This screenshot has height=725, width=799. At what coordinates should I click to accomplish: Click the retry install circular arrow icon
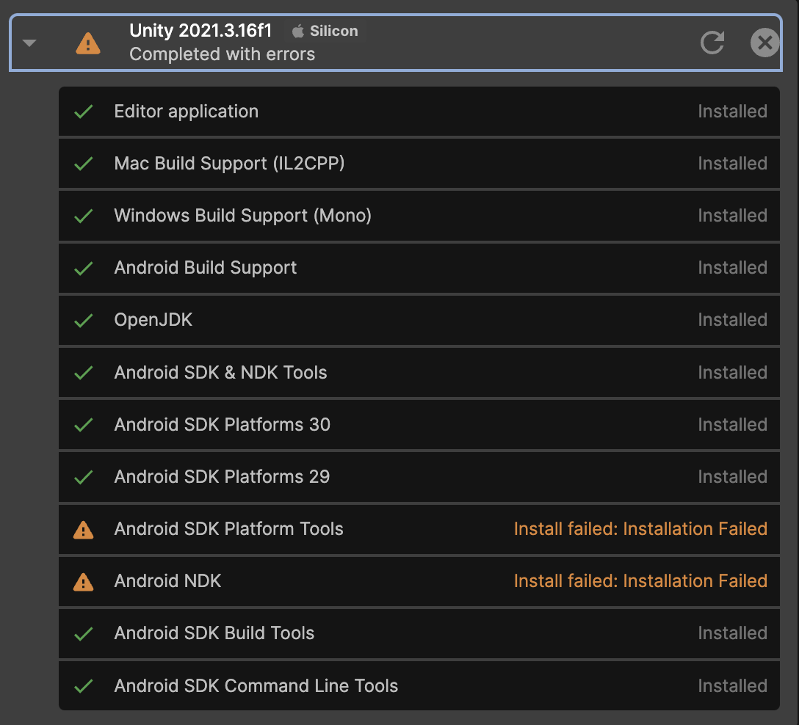pyautogui.click(x=712, y=43)
